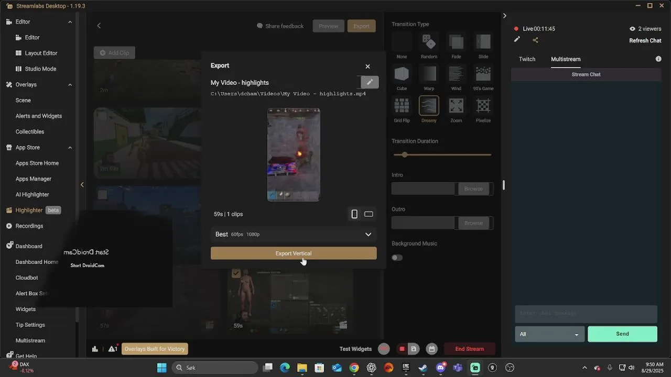Open Alerts and Widgets in sidebar

[x=39, y=116]
